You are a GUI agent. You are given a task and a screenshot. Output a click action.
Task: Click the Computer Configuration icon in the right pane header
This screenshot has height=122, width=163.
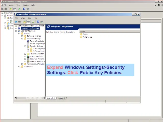[x=48, y=27]
